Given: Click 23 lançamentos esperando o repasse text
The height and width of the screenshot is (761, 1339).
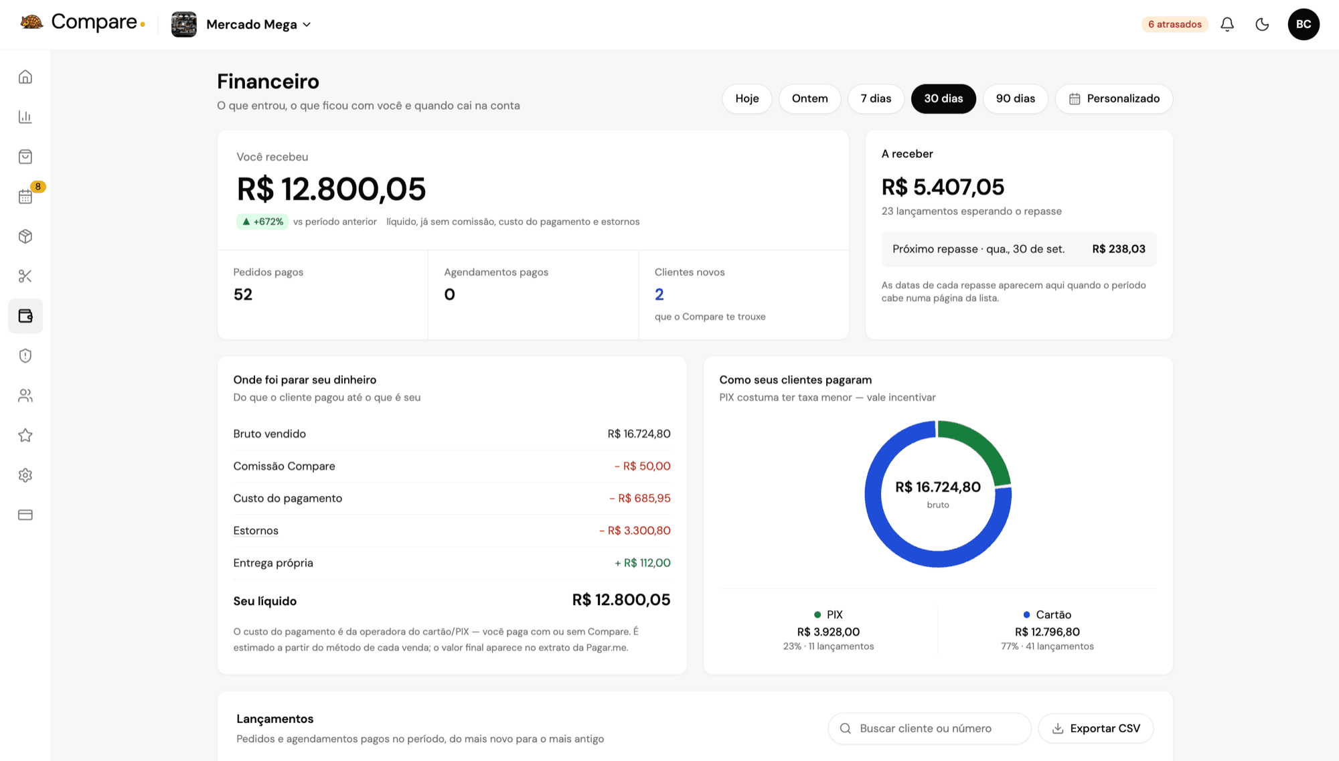Looking at the screenshot, I should [971, 212].
